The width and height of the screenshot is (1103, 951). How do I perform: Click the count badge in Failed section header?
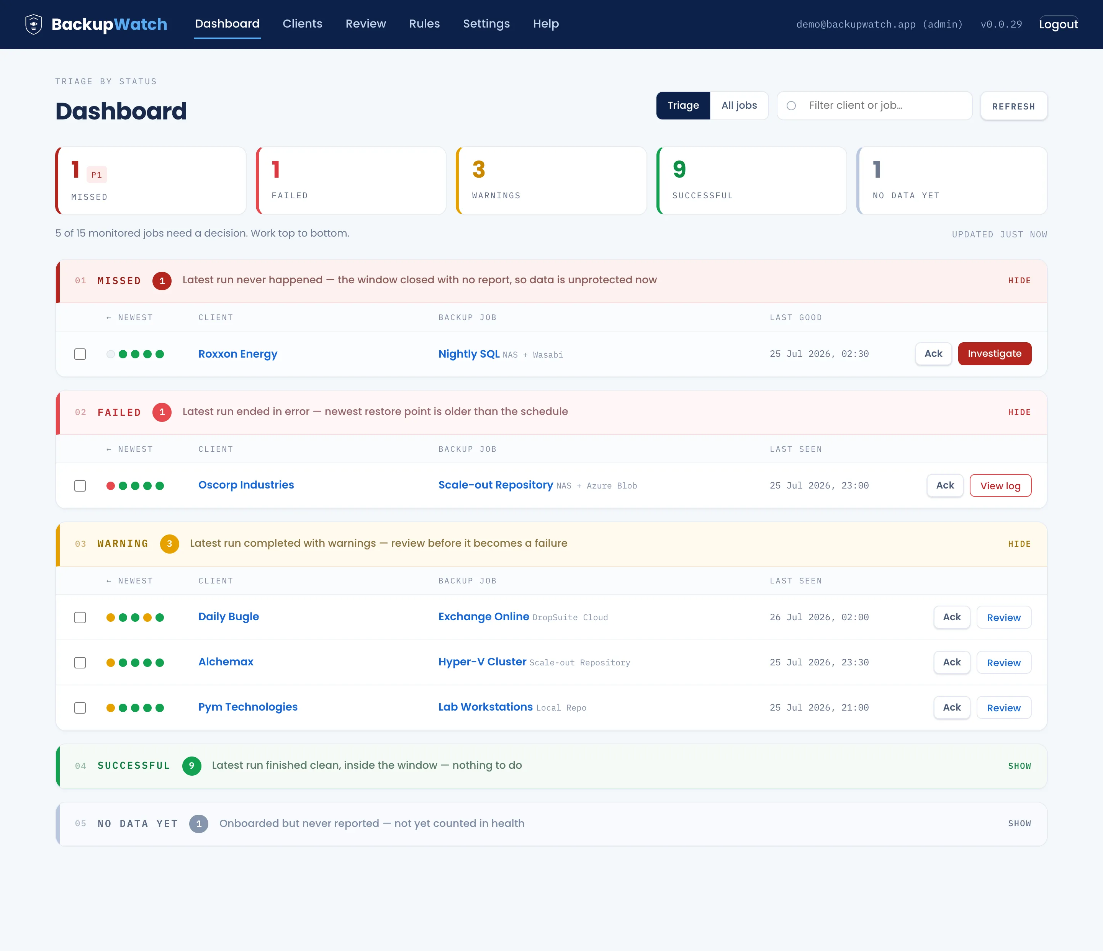coord(162,412)
